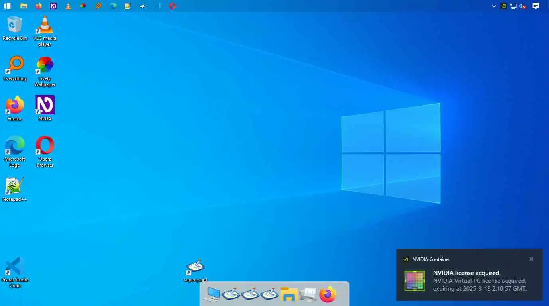The width and height of the screenshot is (549, 306).
Task: Click the 'NVIDIA license acquired.' notification title
Action: [467, 273]
